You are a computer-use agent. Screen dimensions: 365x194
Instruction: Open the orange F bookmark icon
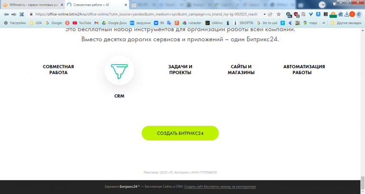tap(177, 23)
